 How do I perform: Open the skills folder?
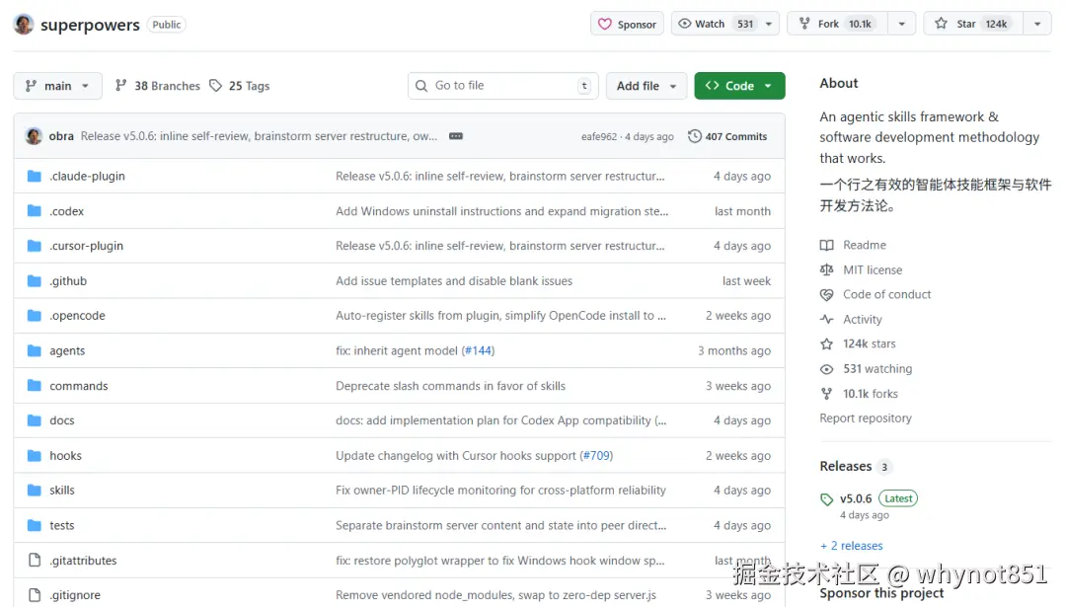click(x=62, y=491)
